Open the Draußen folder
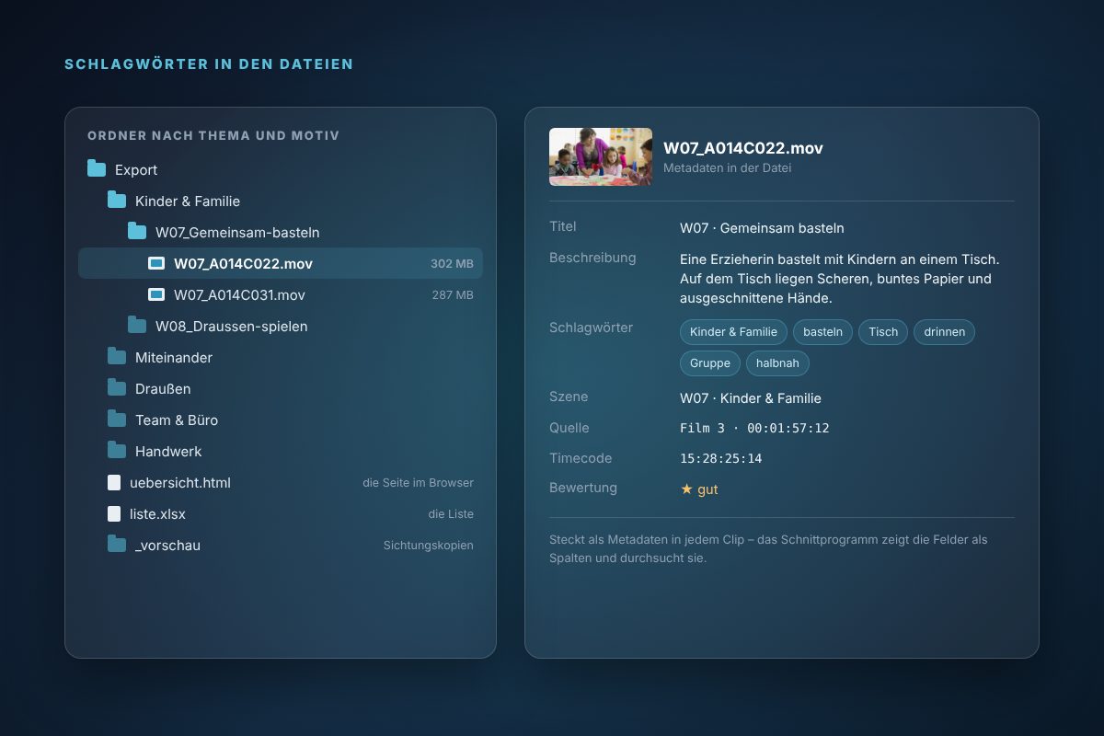The height and width of the screenshot is (736, 1104). 281,388
